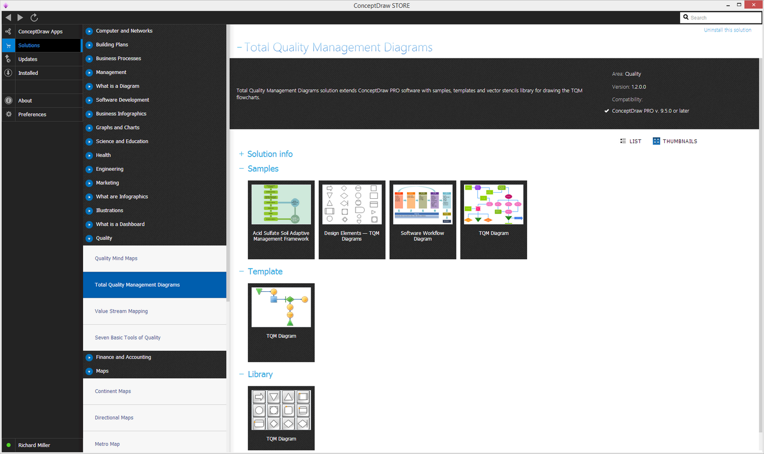Expand the Finance and Accounting category

[89, 357]
